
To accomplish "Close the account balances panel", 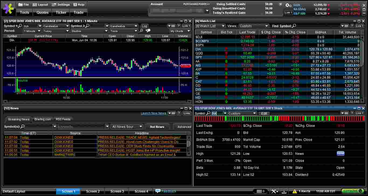I will click(x=280, y=4).
